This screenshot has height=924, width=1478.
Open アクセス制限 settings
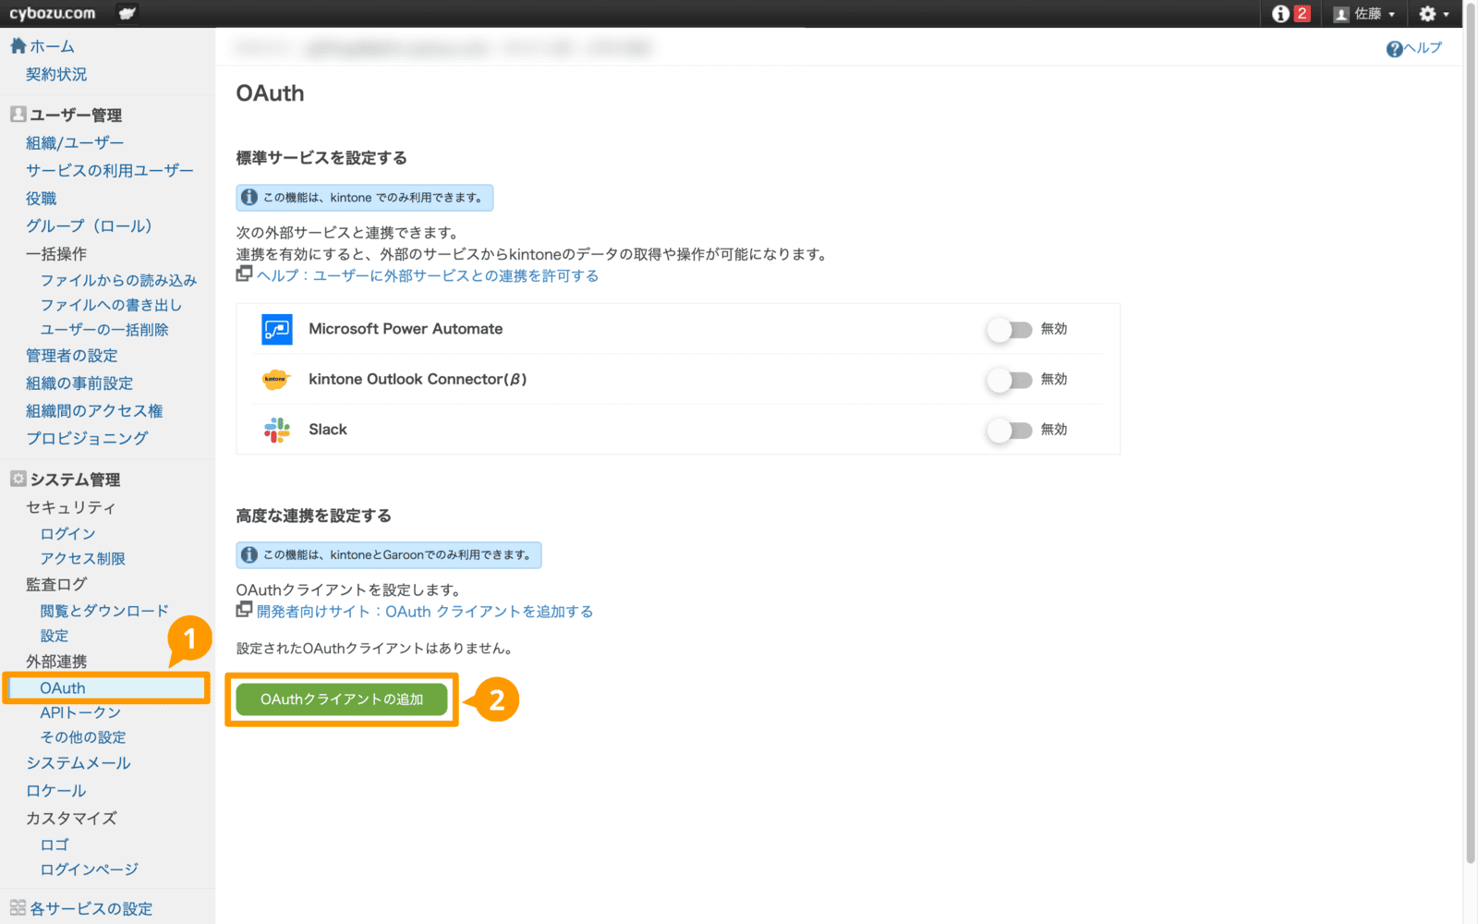click(82, 559)
